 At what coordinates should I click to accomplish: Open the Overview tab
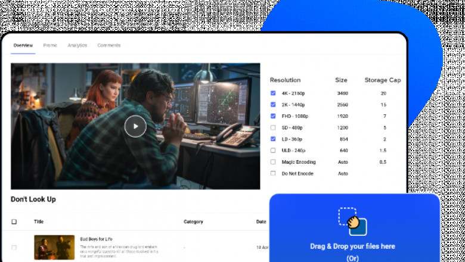pyautogui.click(x=23, y=45)
